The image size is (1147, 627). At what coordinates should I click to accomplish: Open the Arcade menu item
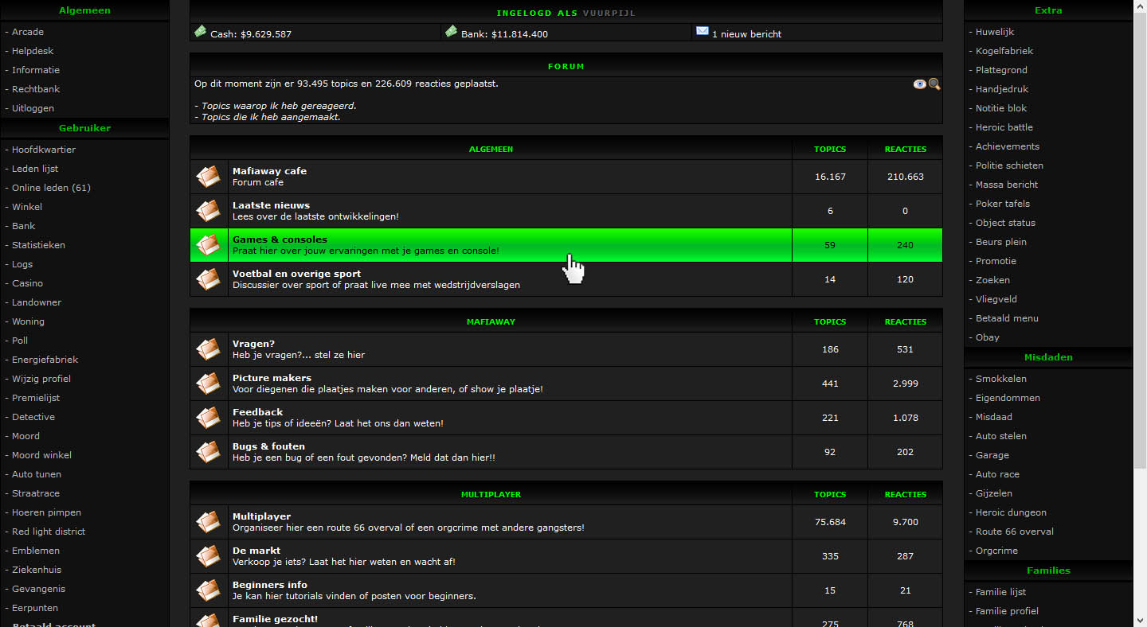coord(28,32)
